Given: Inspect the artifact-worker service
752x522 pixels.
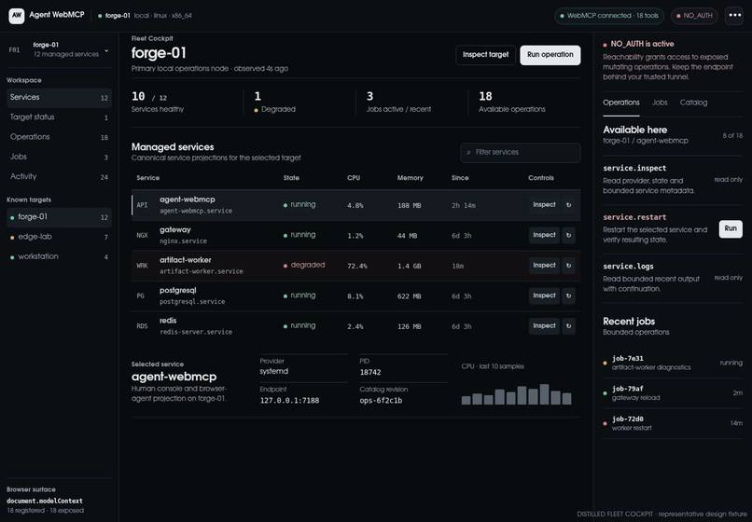Looking at the screenshot, I should (x=544, y=266).
